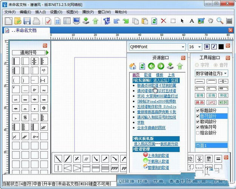Click the green back arrow in 资源窗口
This screenshot has width=236, height=189.
tap(151, 66)
